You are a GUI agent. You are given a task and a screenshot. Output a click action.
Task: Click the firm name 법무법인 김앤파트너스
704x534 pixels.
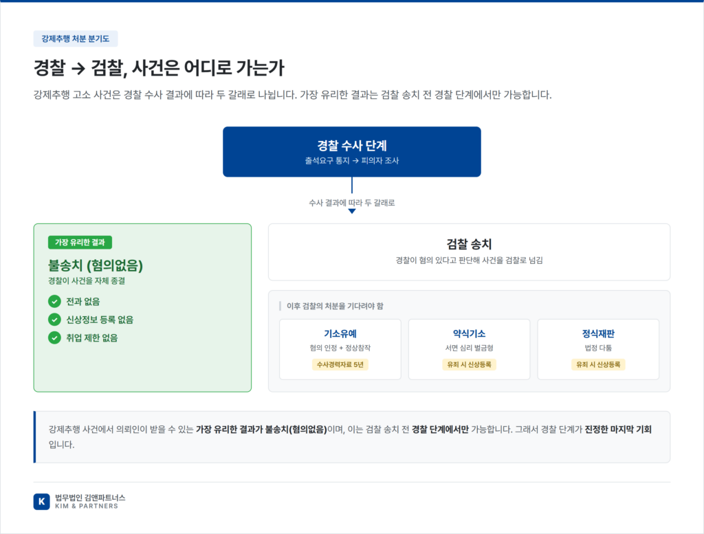[90, 498]
